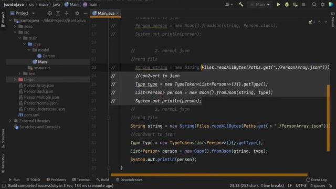Screen dimensions: 336x189
Task: Collapse the model package node
Action: point(29,50)
